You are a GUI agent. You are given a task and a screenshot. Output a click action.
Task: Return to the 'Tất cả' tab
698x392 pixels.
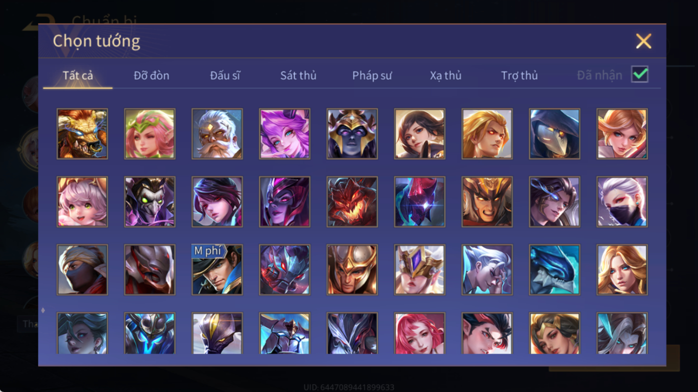pos(78,75)
